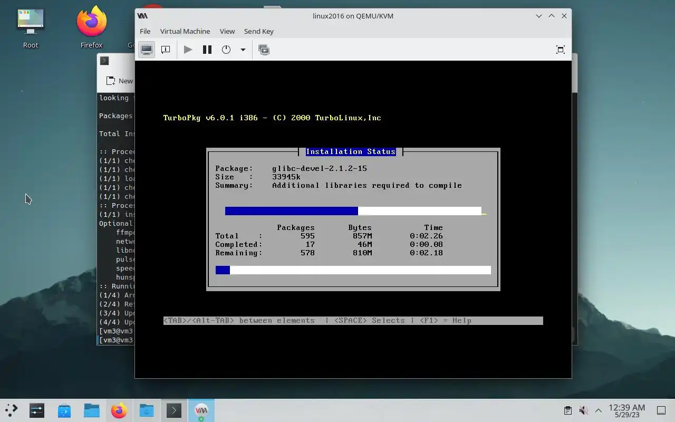The width and height of the screenshot is (675, 422).
Task: Show the graphical console view
Action: 147,50
